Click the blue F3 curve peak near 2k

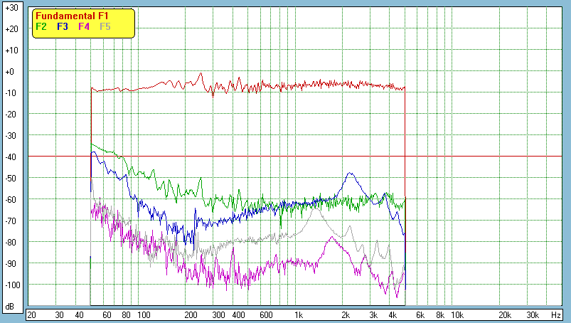[349, 174]
